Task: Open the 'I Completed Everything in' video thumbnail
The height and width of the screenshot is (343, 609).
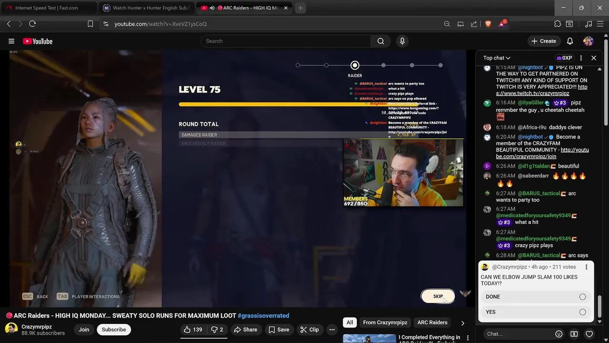Action: (369, 338)
